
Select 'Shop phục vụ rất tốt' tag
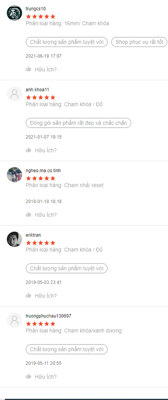pos(139,42)
